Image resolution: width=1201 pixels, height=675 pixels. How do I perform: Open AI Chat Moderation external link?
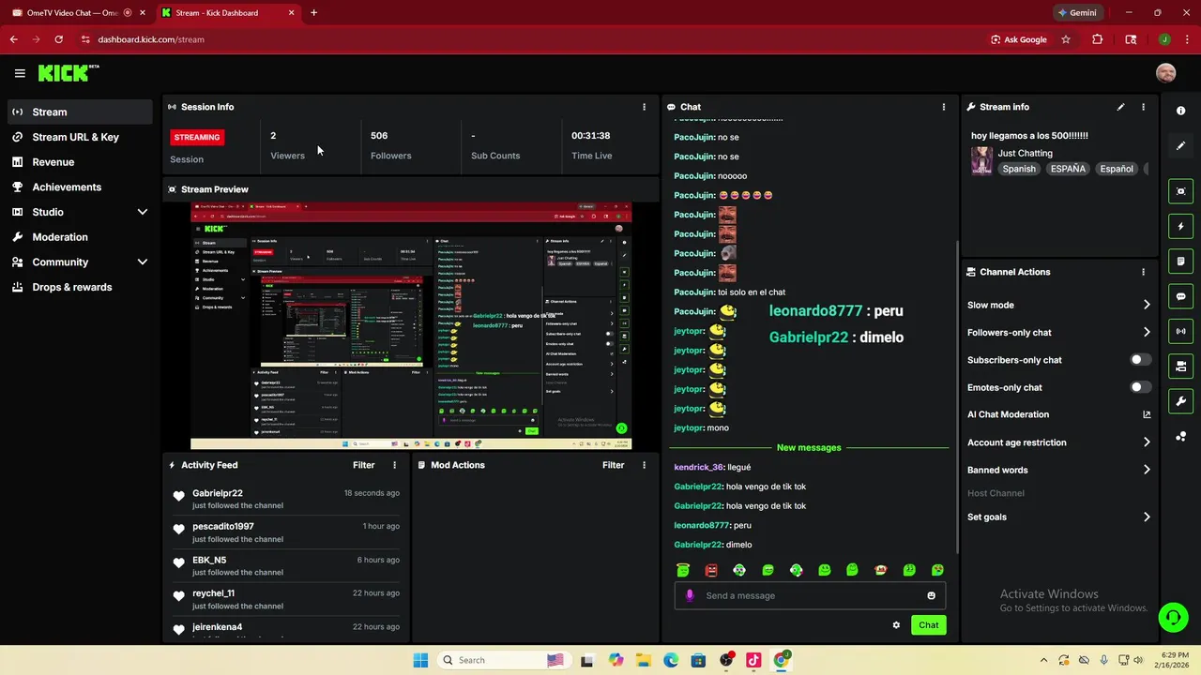(x=1146, y=414)
